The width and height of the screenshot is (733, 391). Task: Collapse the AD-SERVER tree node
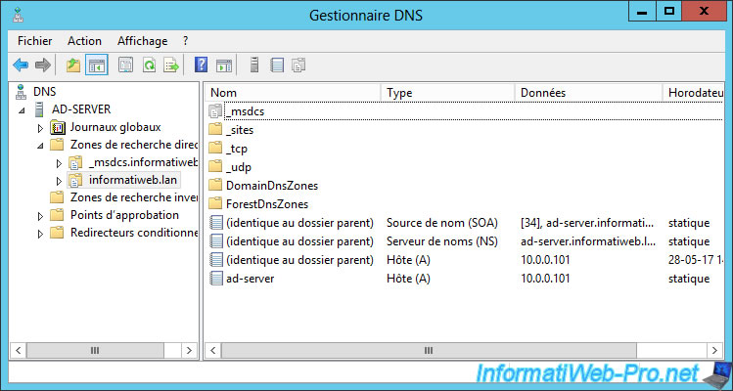[23, 109]
